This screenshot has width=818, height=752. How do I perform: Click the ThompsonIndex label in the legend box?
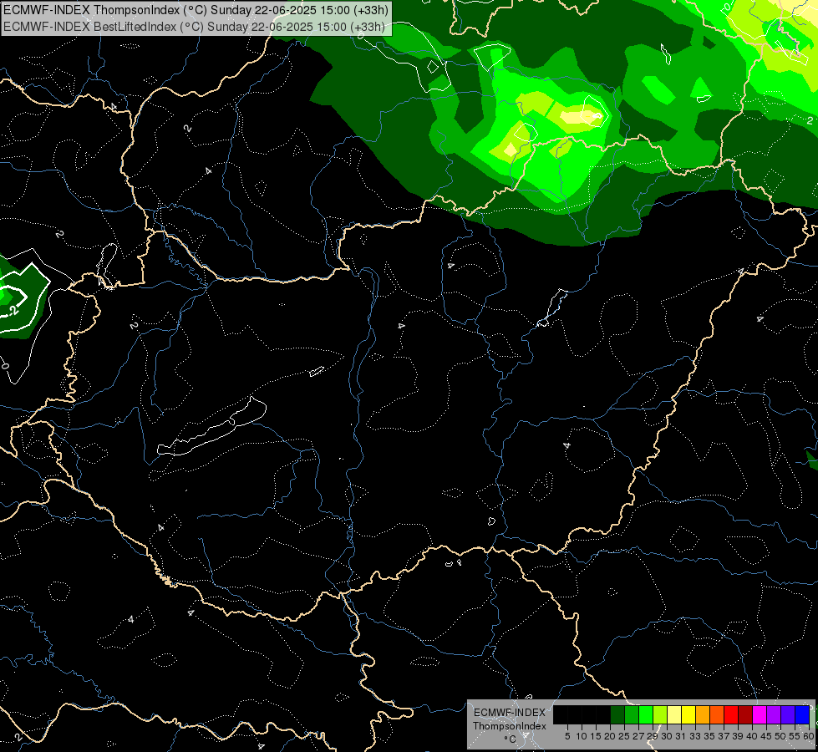point(509,726)
